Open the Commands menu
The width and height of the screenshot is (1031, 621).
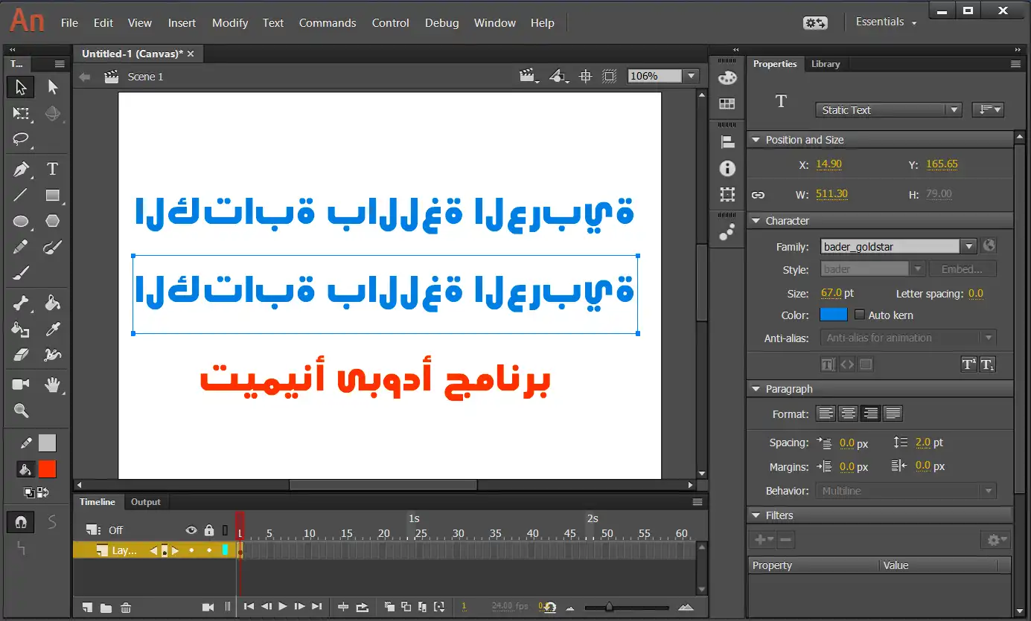click(x=328, y=23)
